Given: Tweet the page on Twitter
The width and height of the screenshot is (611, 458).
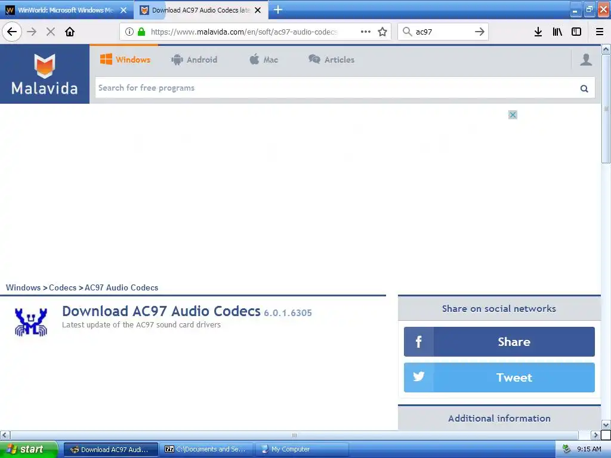Looking at the screenshot, I should tap(499, 377).
